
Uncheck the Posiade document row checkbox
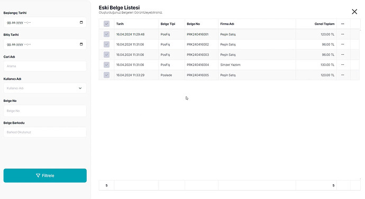(x=107, y=75)
